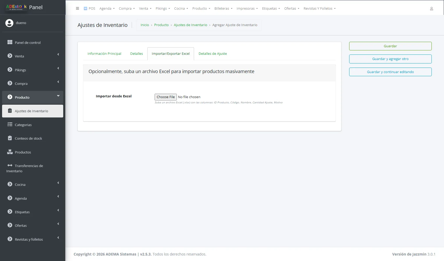
Task: Open the Etiquetas dropdown in top navbar
Action: [x=271, y=9]
